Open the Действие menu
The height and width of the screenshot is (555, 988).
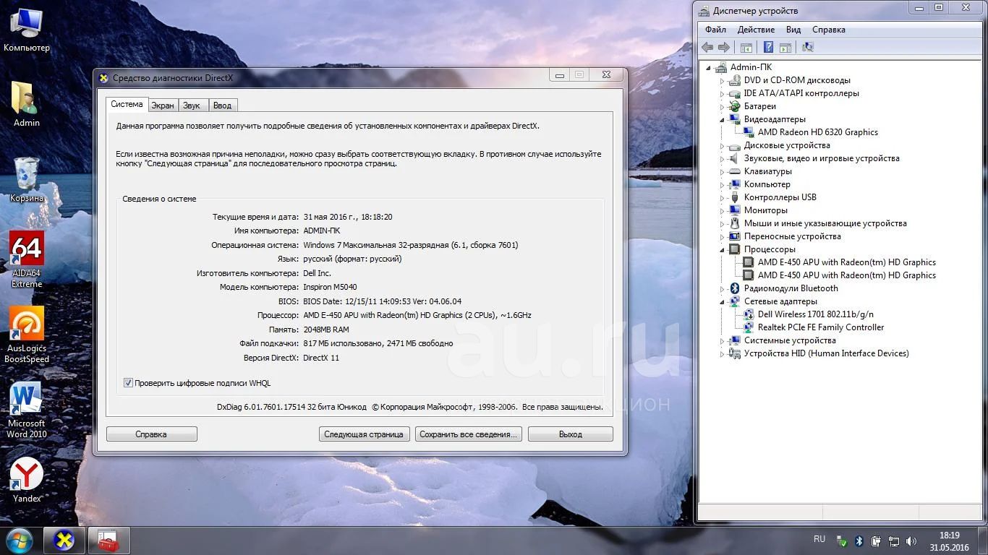756,30
